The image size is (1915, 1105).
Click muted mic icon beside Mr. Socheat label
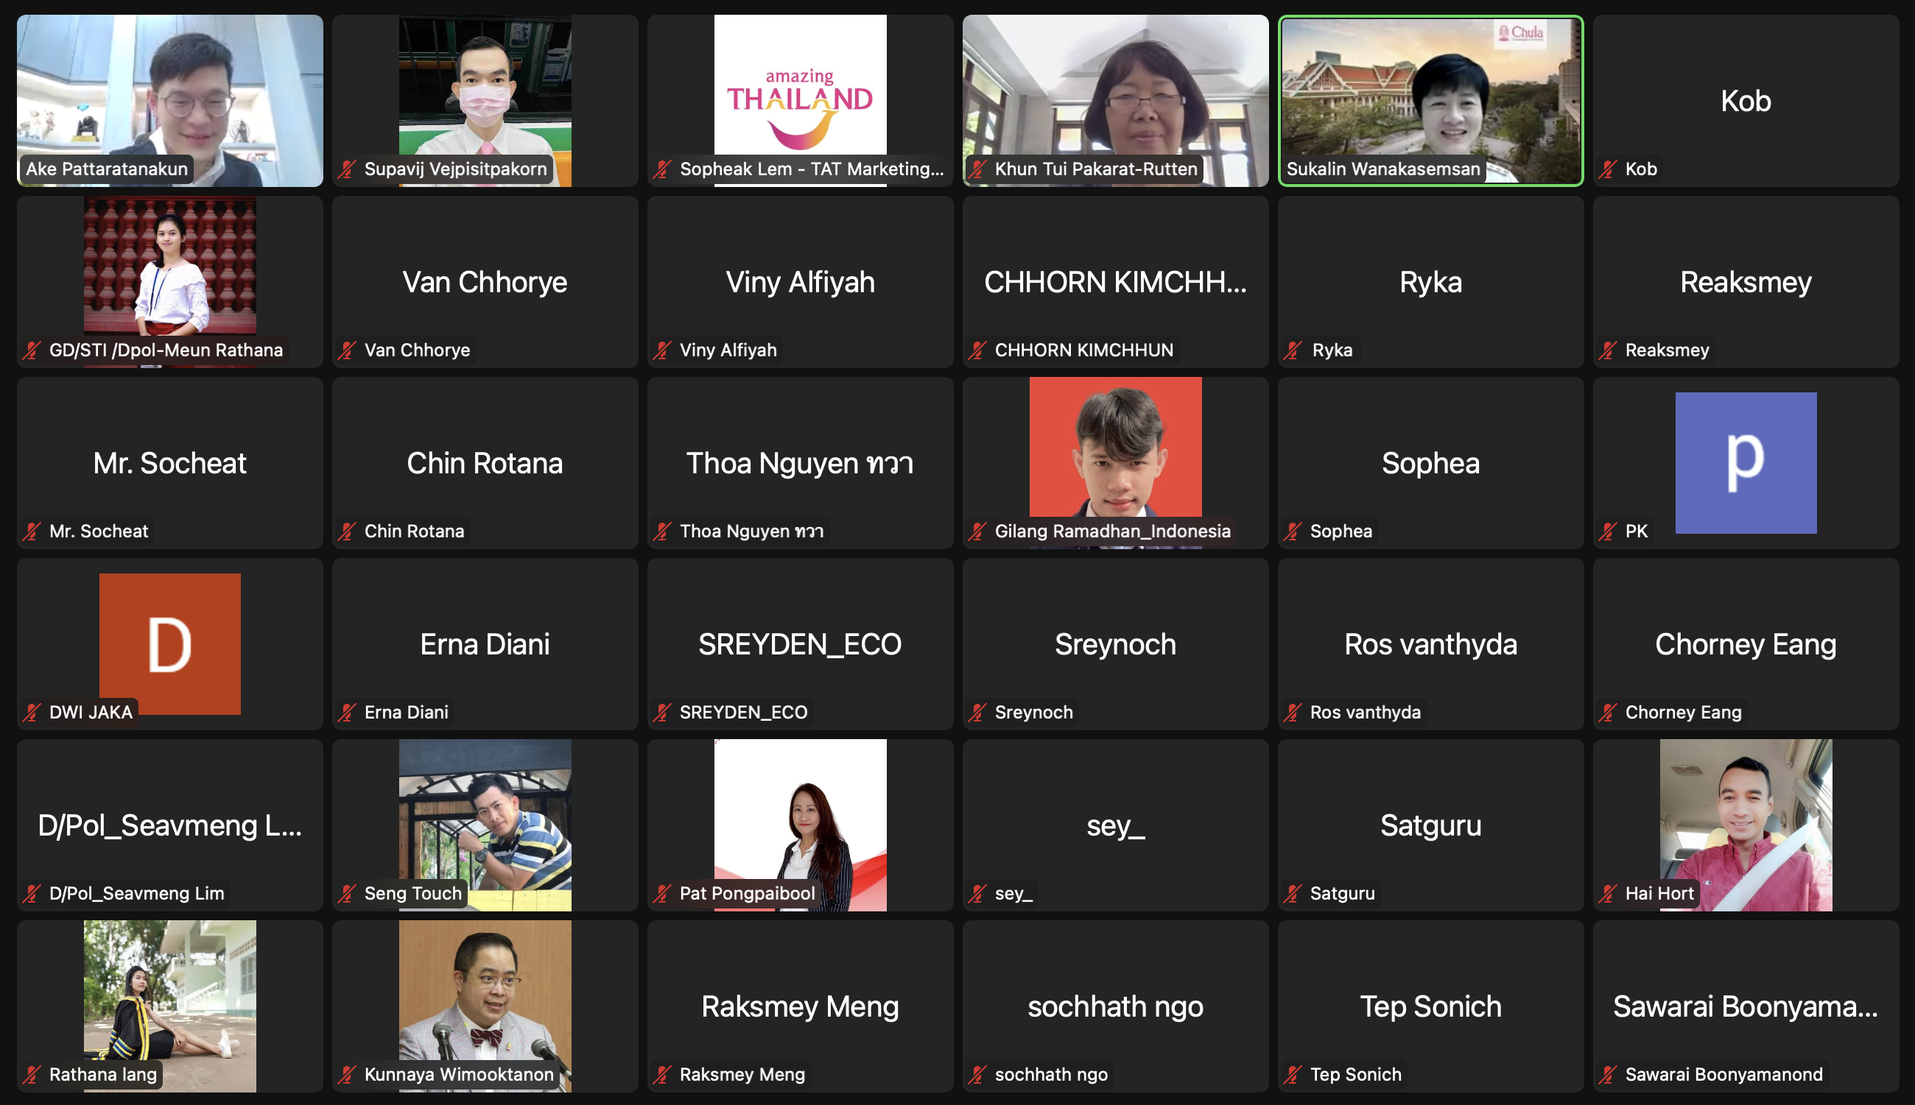click(x=32, y=532)
